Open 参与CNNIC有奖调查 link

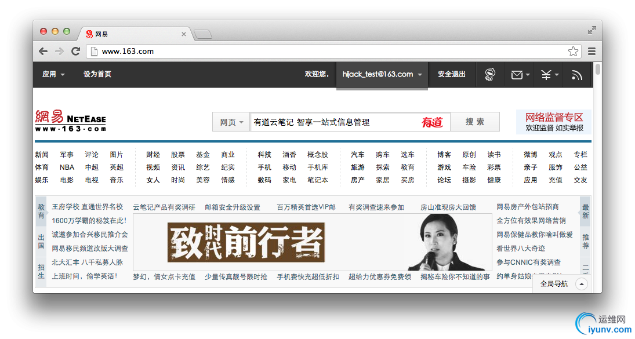[x=529, y=262]
